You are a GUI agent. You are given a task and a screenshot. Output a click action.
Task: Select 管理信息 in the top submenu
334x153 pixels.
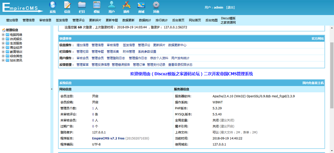(x=29, y=20)
